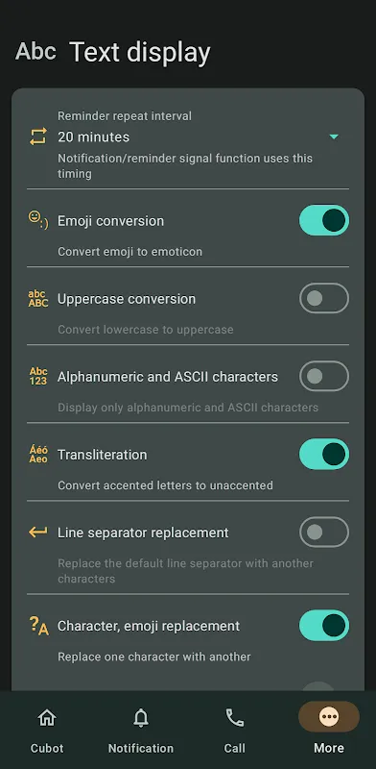Click the repeat arrows icon beside reminder interval
Viewport: 376px width, 769px height.
point(38,136)
